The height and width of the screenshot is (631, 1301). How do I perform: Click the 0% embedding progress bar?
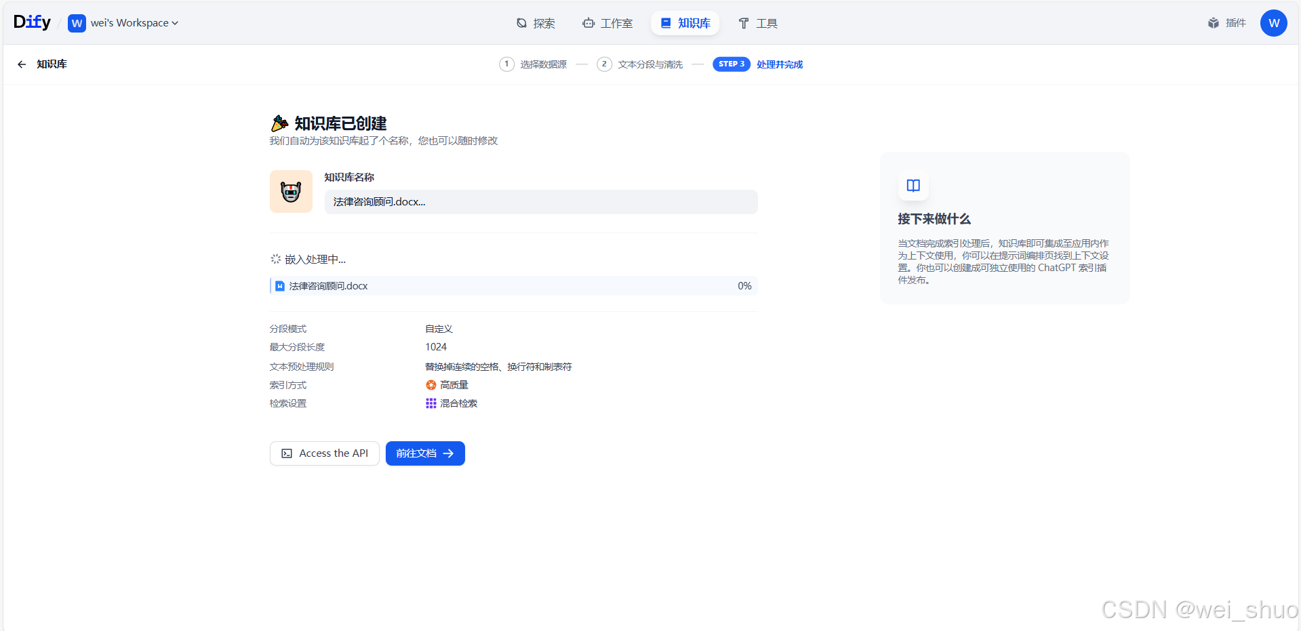[x=513, y=285]
